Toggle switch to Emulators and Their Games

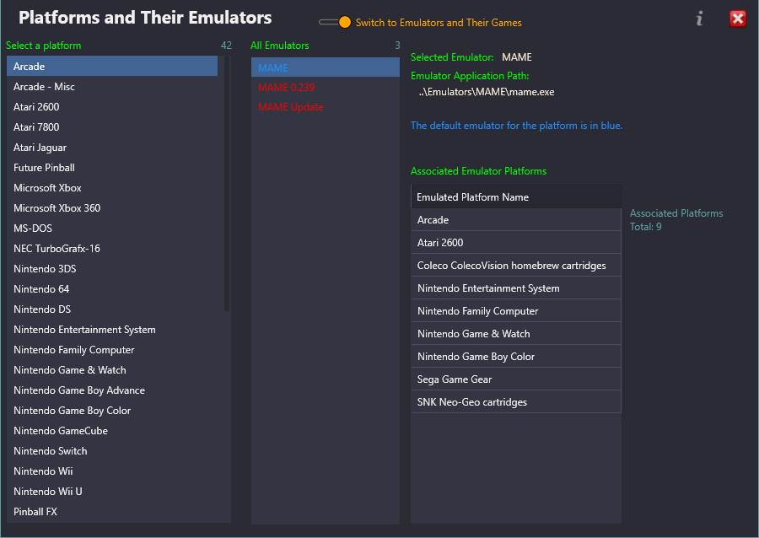coord(335,22)
